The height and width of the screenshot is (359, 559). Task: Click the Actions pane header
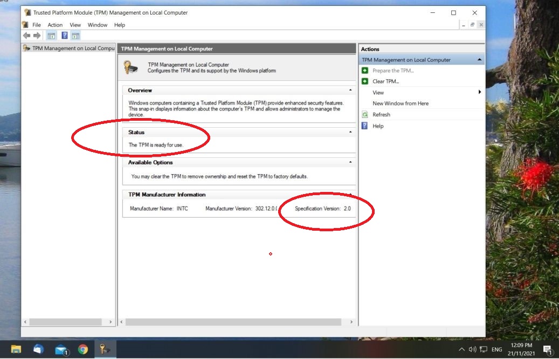point(422,49)
